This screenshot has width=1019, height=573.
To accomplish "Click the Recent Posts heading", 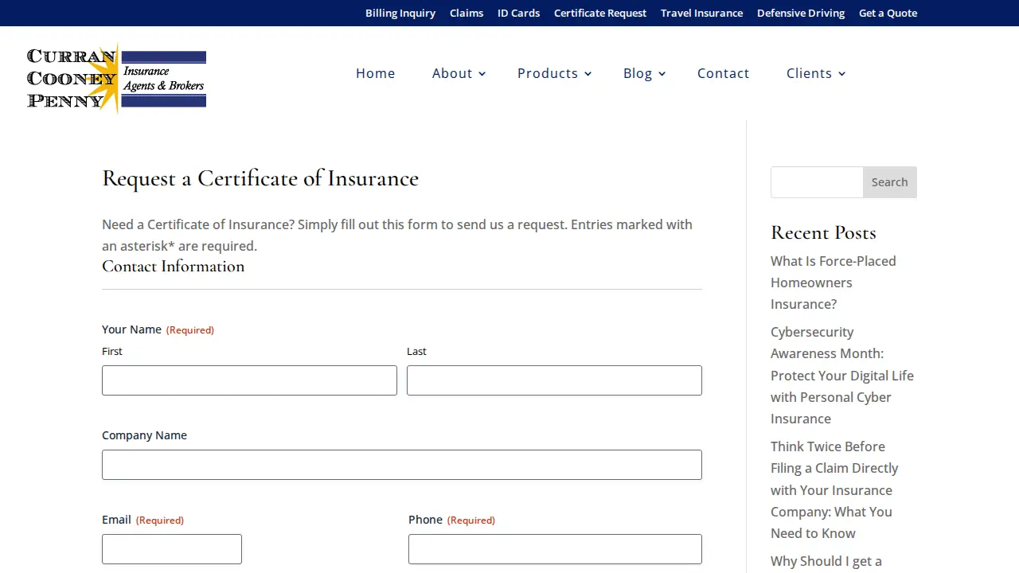I will point(823,232).
